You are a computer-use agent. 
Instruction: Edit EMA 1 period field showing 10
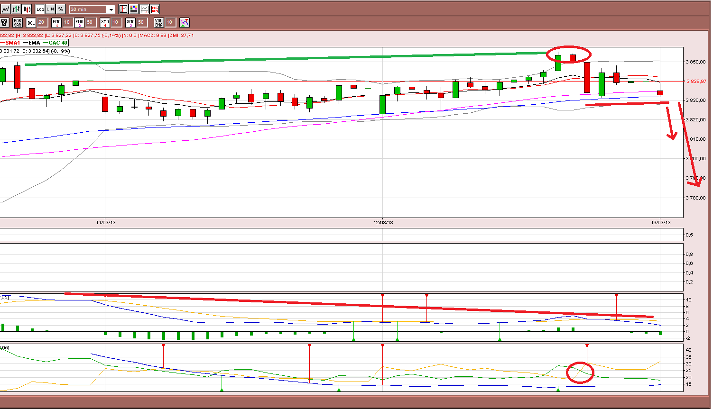click(x=67, y=22)
